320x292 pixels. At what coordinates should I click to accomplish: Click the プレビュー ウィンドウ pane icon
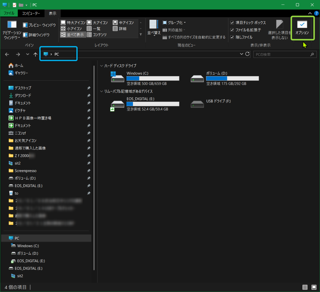[x=26, y=25]
